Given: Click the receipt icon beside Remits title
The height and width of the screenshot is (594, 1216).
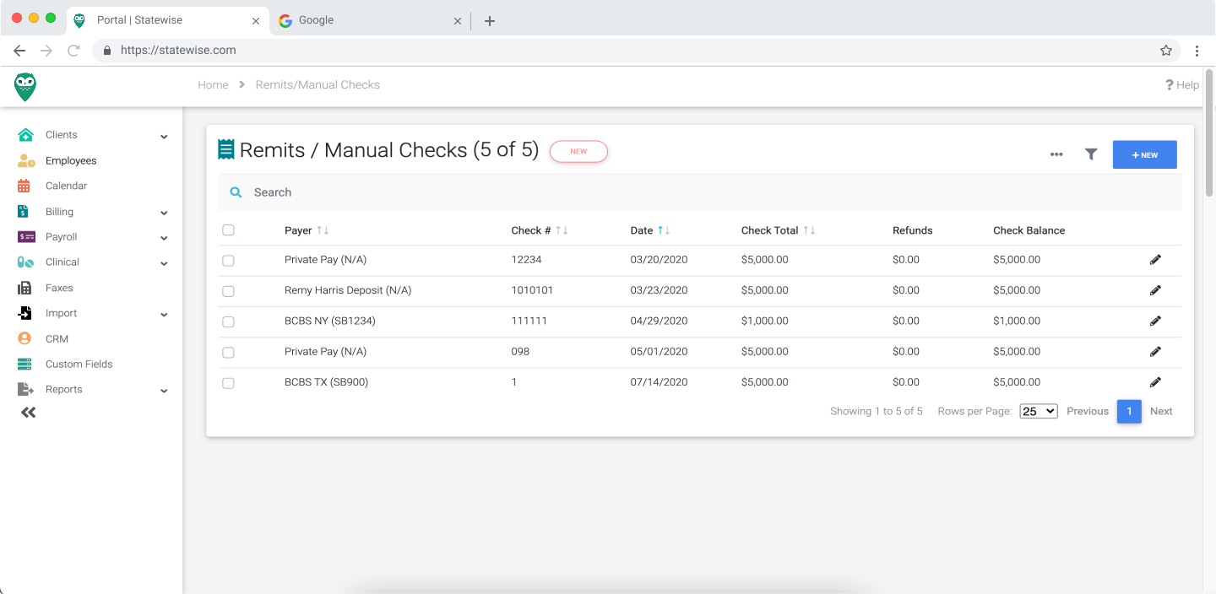Looking at the screenshot, I should point(225,149).
